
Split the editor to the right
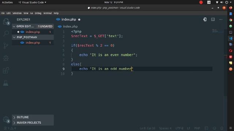coord(213,19)
